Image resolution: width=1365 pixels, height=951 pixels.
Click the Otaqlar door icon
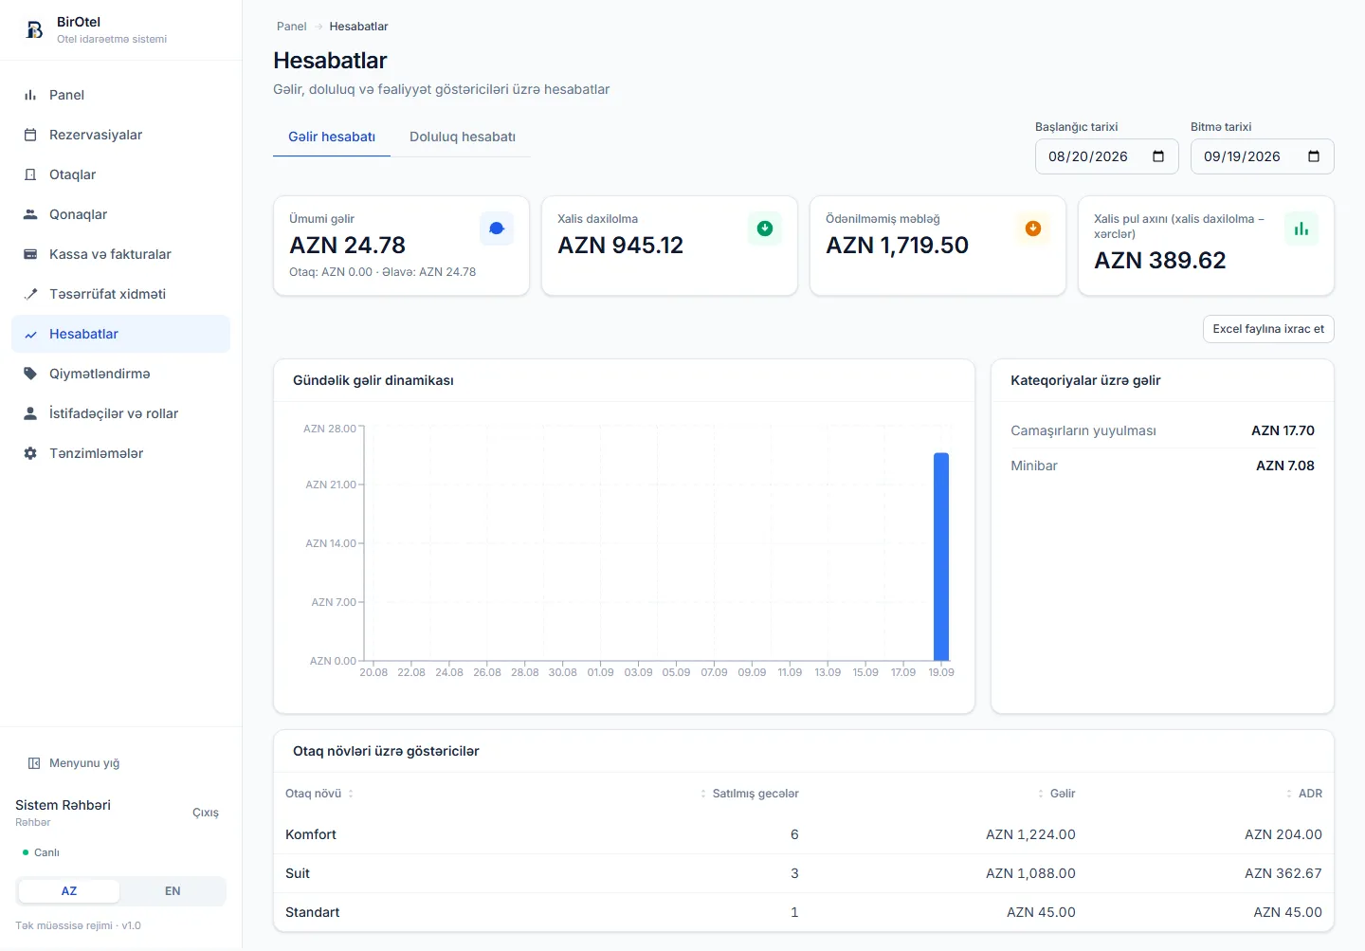pyautogui.click(x=30, y=174)
